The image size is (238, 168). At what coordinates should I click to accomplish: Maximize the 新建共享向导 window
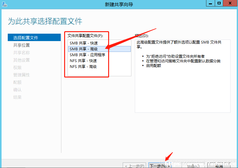click(x=219, y=3)
